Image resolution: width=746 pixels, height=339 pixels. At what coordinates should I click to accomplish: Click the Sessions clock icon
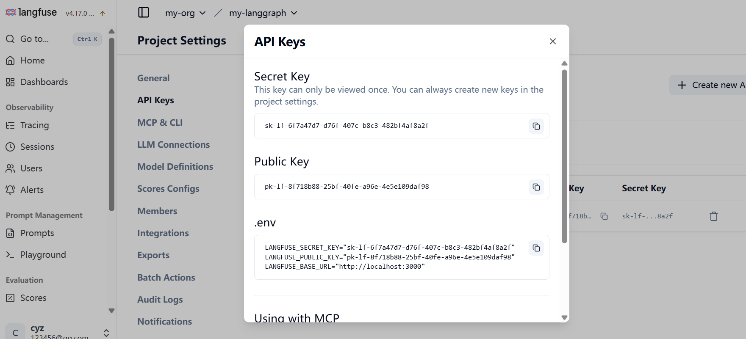point(10,147)
